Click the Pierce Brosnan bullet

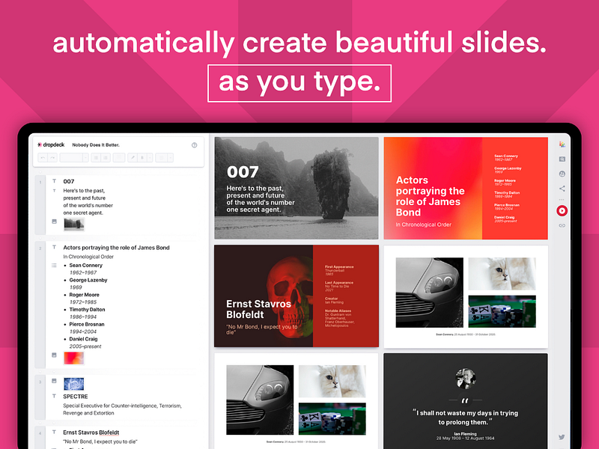87,324
